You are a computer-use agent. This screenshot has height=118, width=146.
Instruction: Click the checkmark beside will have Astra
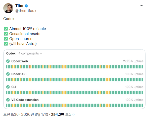6,44
